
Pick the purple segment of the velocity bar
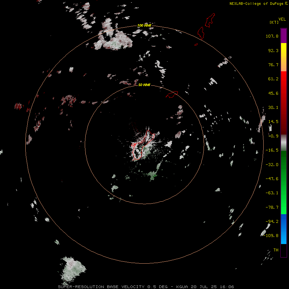(284, 36)
